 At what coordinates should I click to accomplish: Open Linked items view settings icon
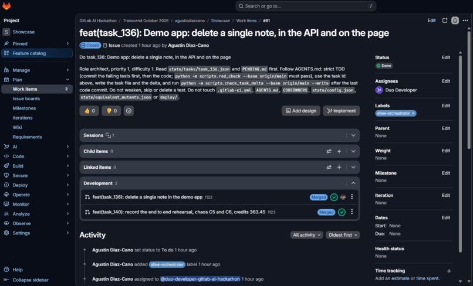[x=329, y=167]
